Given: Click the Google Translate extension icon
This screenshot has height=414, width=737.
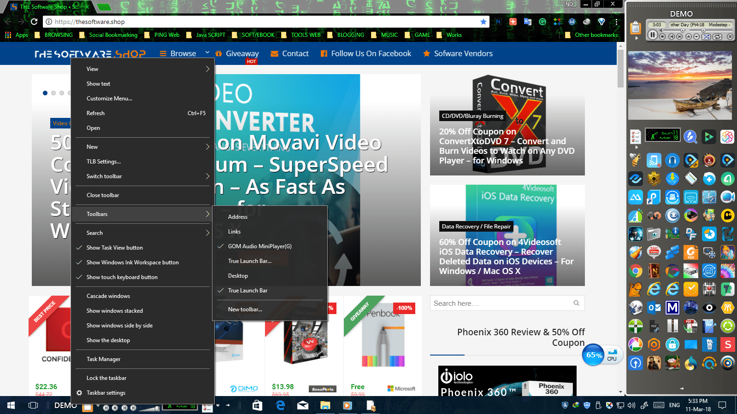Looking at the screenshot, I should pos(528,22).
